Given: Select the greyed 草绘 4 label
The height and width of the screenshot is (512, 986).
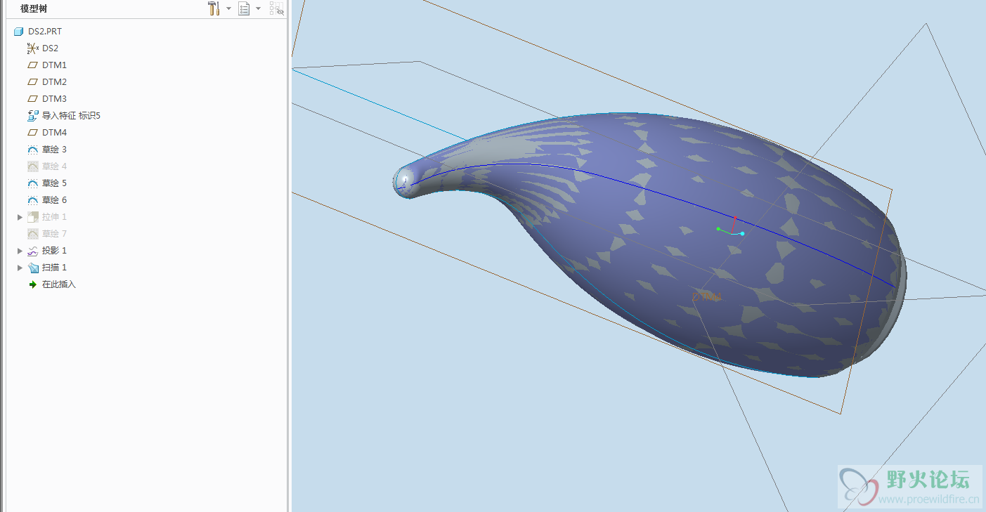Looking at the screenshot, I should coord(54,166).
